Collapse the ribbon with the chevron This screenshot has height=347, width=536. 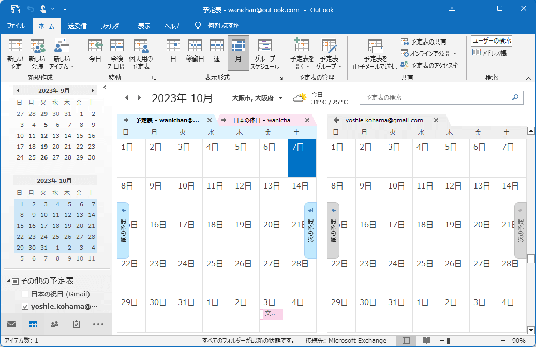[x=528, y=78]
